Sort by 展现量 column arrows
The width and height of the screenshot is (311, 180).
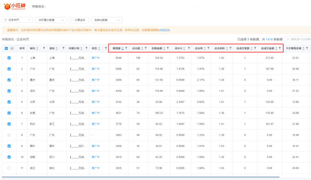[123, 49]
